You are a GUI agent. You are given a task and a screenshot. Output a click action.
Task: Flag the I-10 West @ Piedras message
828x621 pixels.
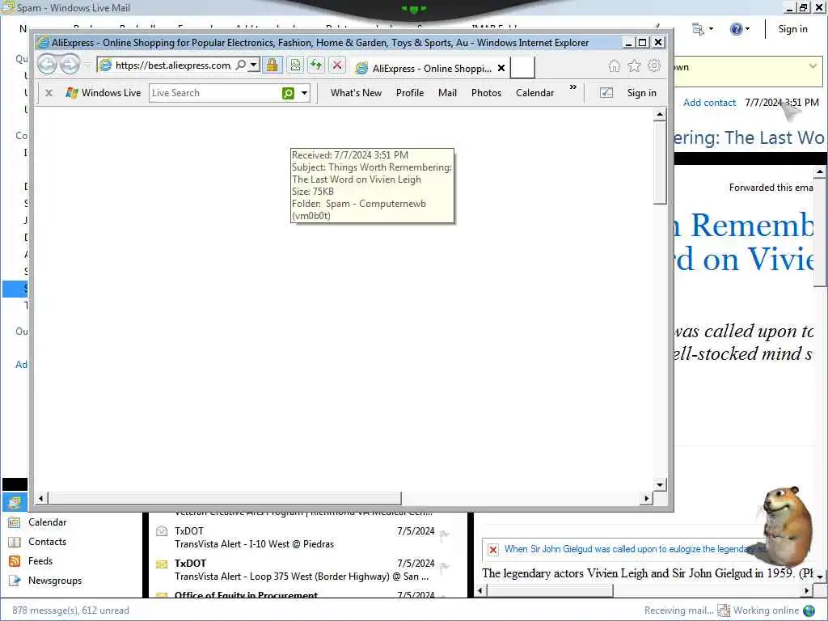(x=444, y=535)
